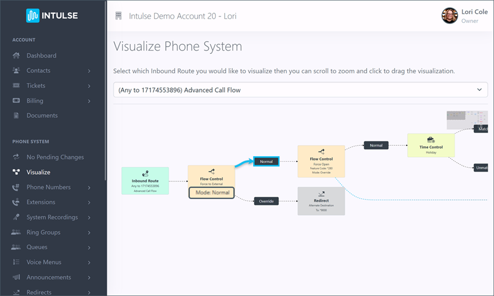This screenshot has width=494, height=296.
Task: Click No Pending Changes link
Action: 55,157
